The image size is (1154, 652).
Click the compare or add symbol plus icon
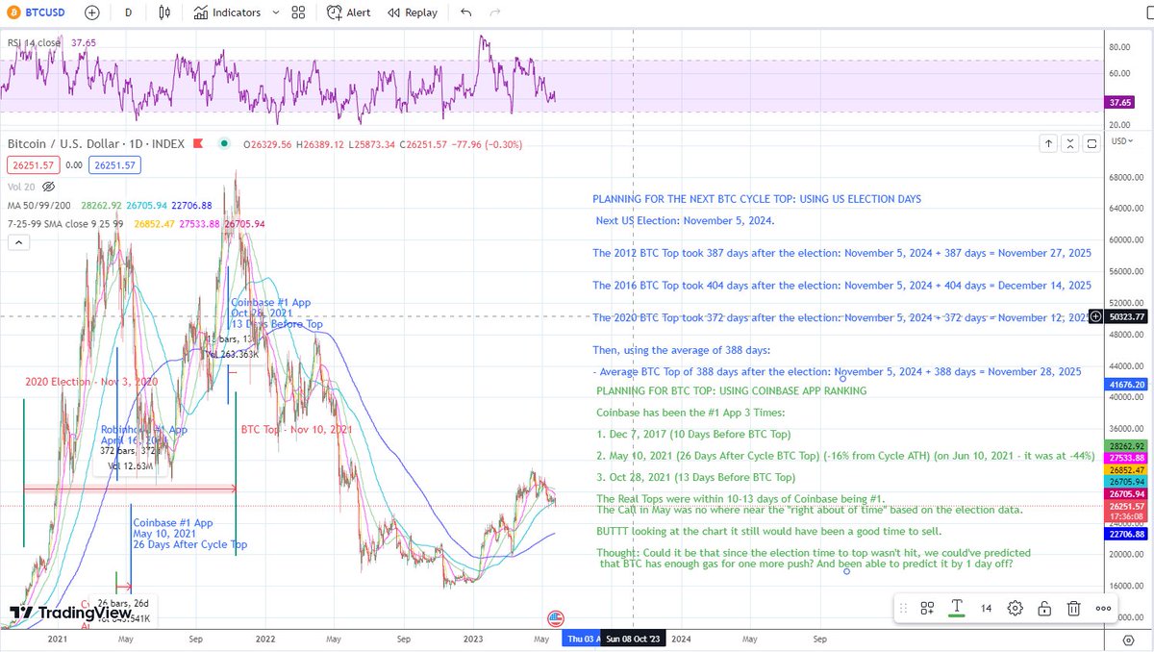click(x=90, y=13)
